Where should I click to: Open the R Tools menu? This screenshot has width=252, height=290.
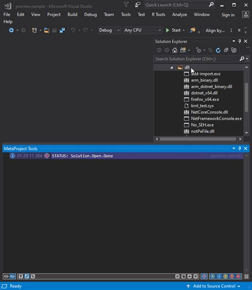pos(158,14)
